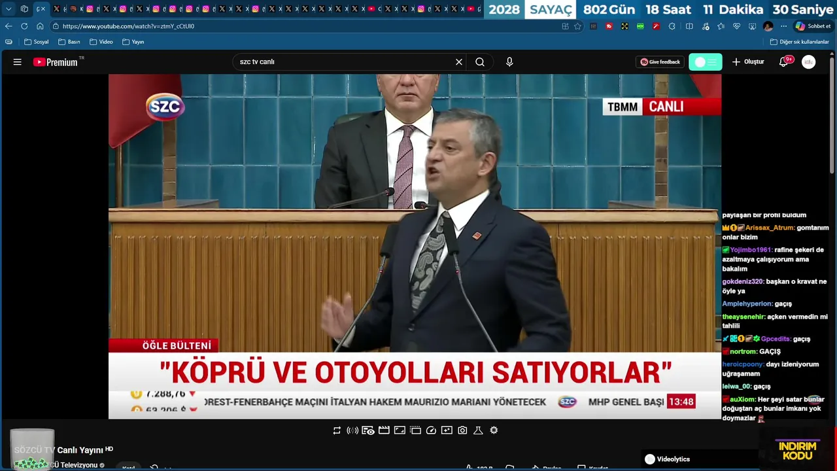Image resolution: width=837 pixels, height=471 pixels.
Task: Click the pop-up player window icon
Action: (415, 430)
